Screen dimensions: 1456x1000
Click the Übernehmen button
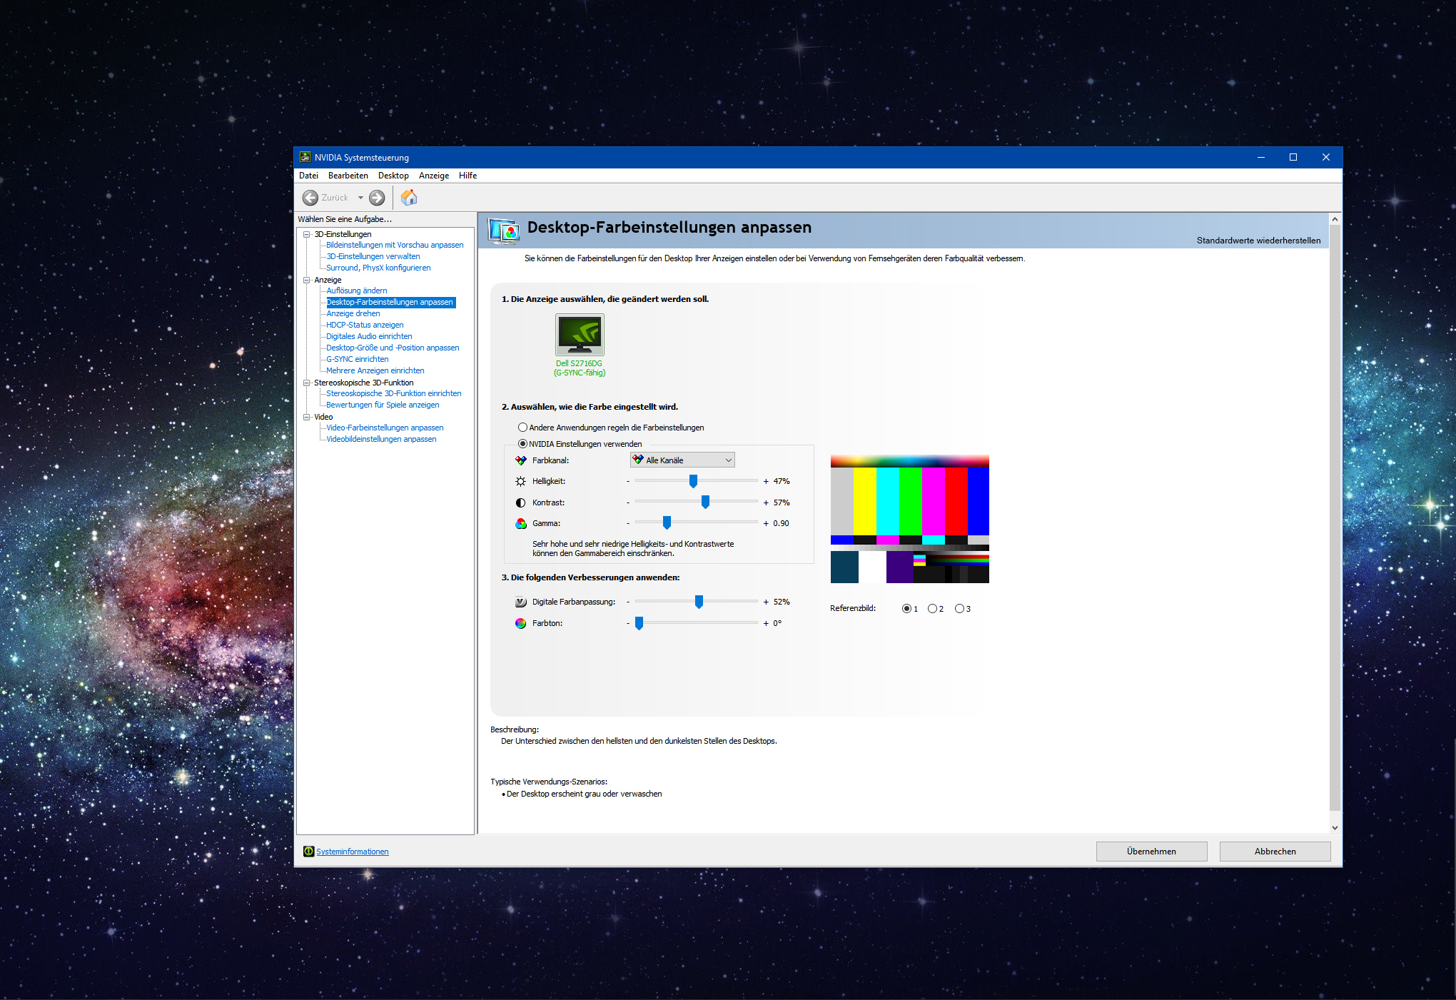(1151, 852)
